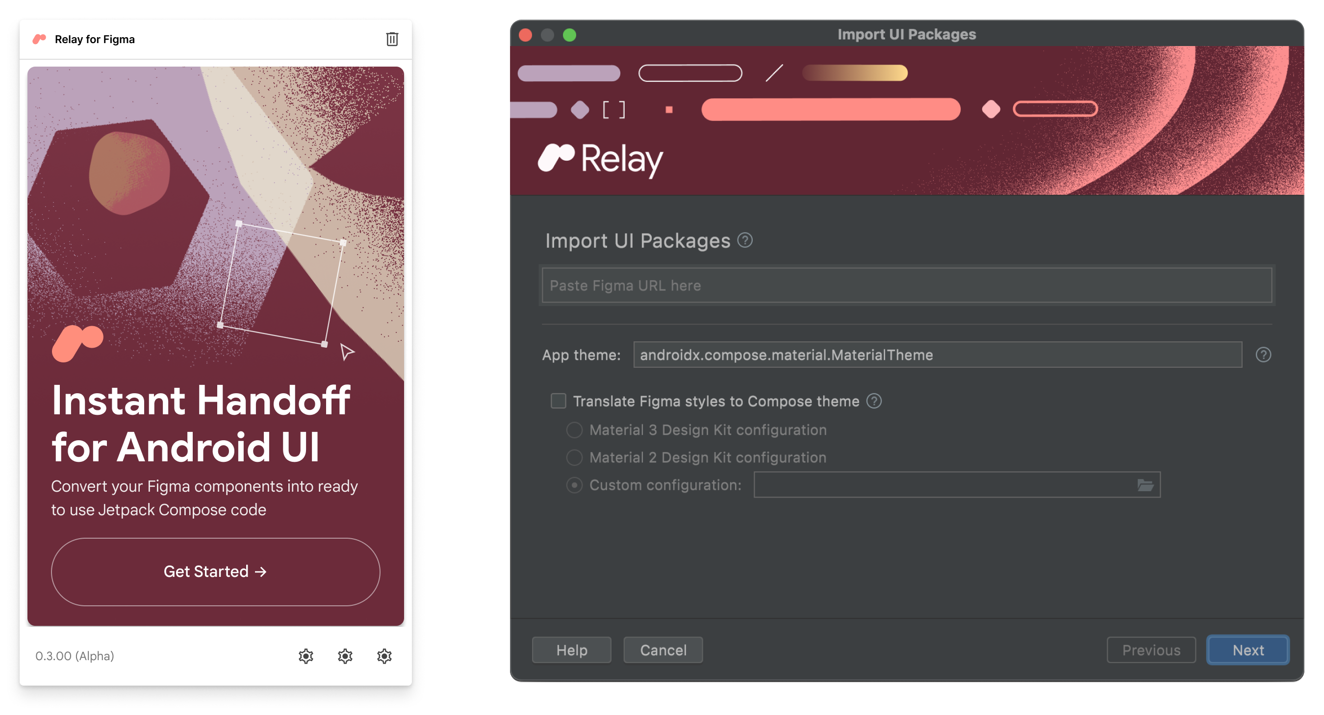Click the help circle icon next to App theme
1324x715 pixels.
tap(1262, 355)
